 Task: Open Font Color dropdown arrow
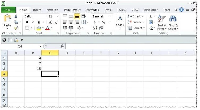52,28
